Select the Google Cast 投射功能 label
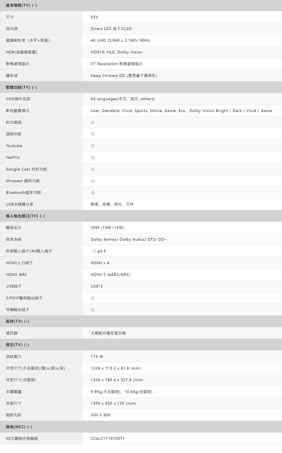Image resolution: width=282 pixels, height=453 pixels. pos(26,169)
